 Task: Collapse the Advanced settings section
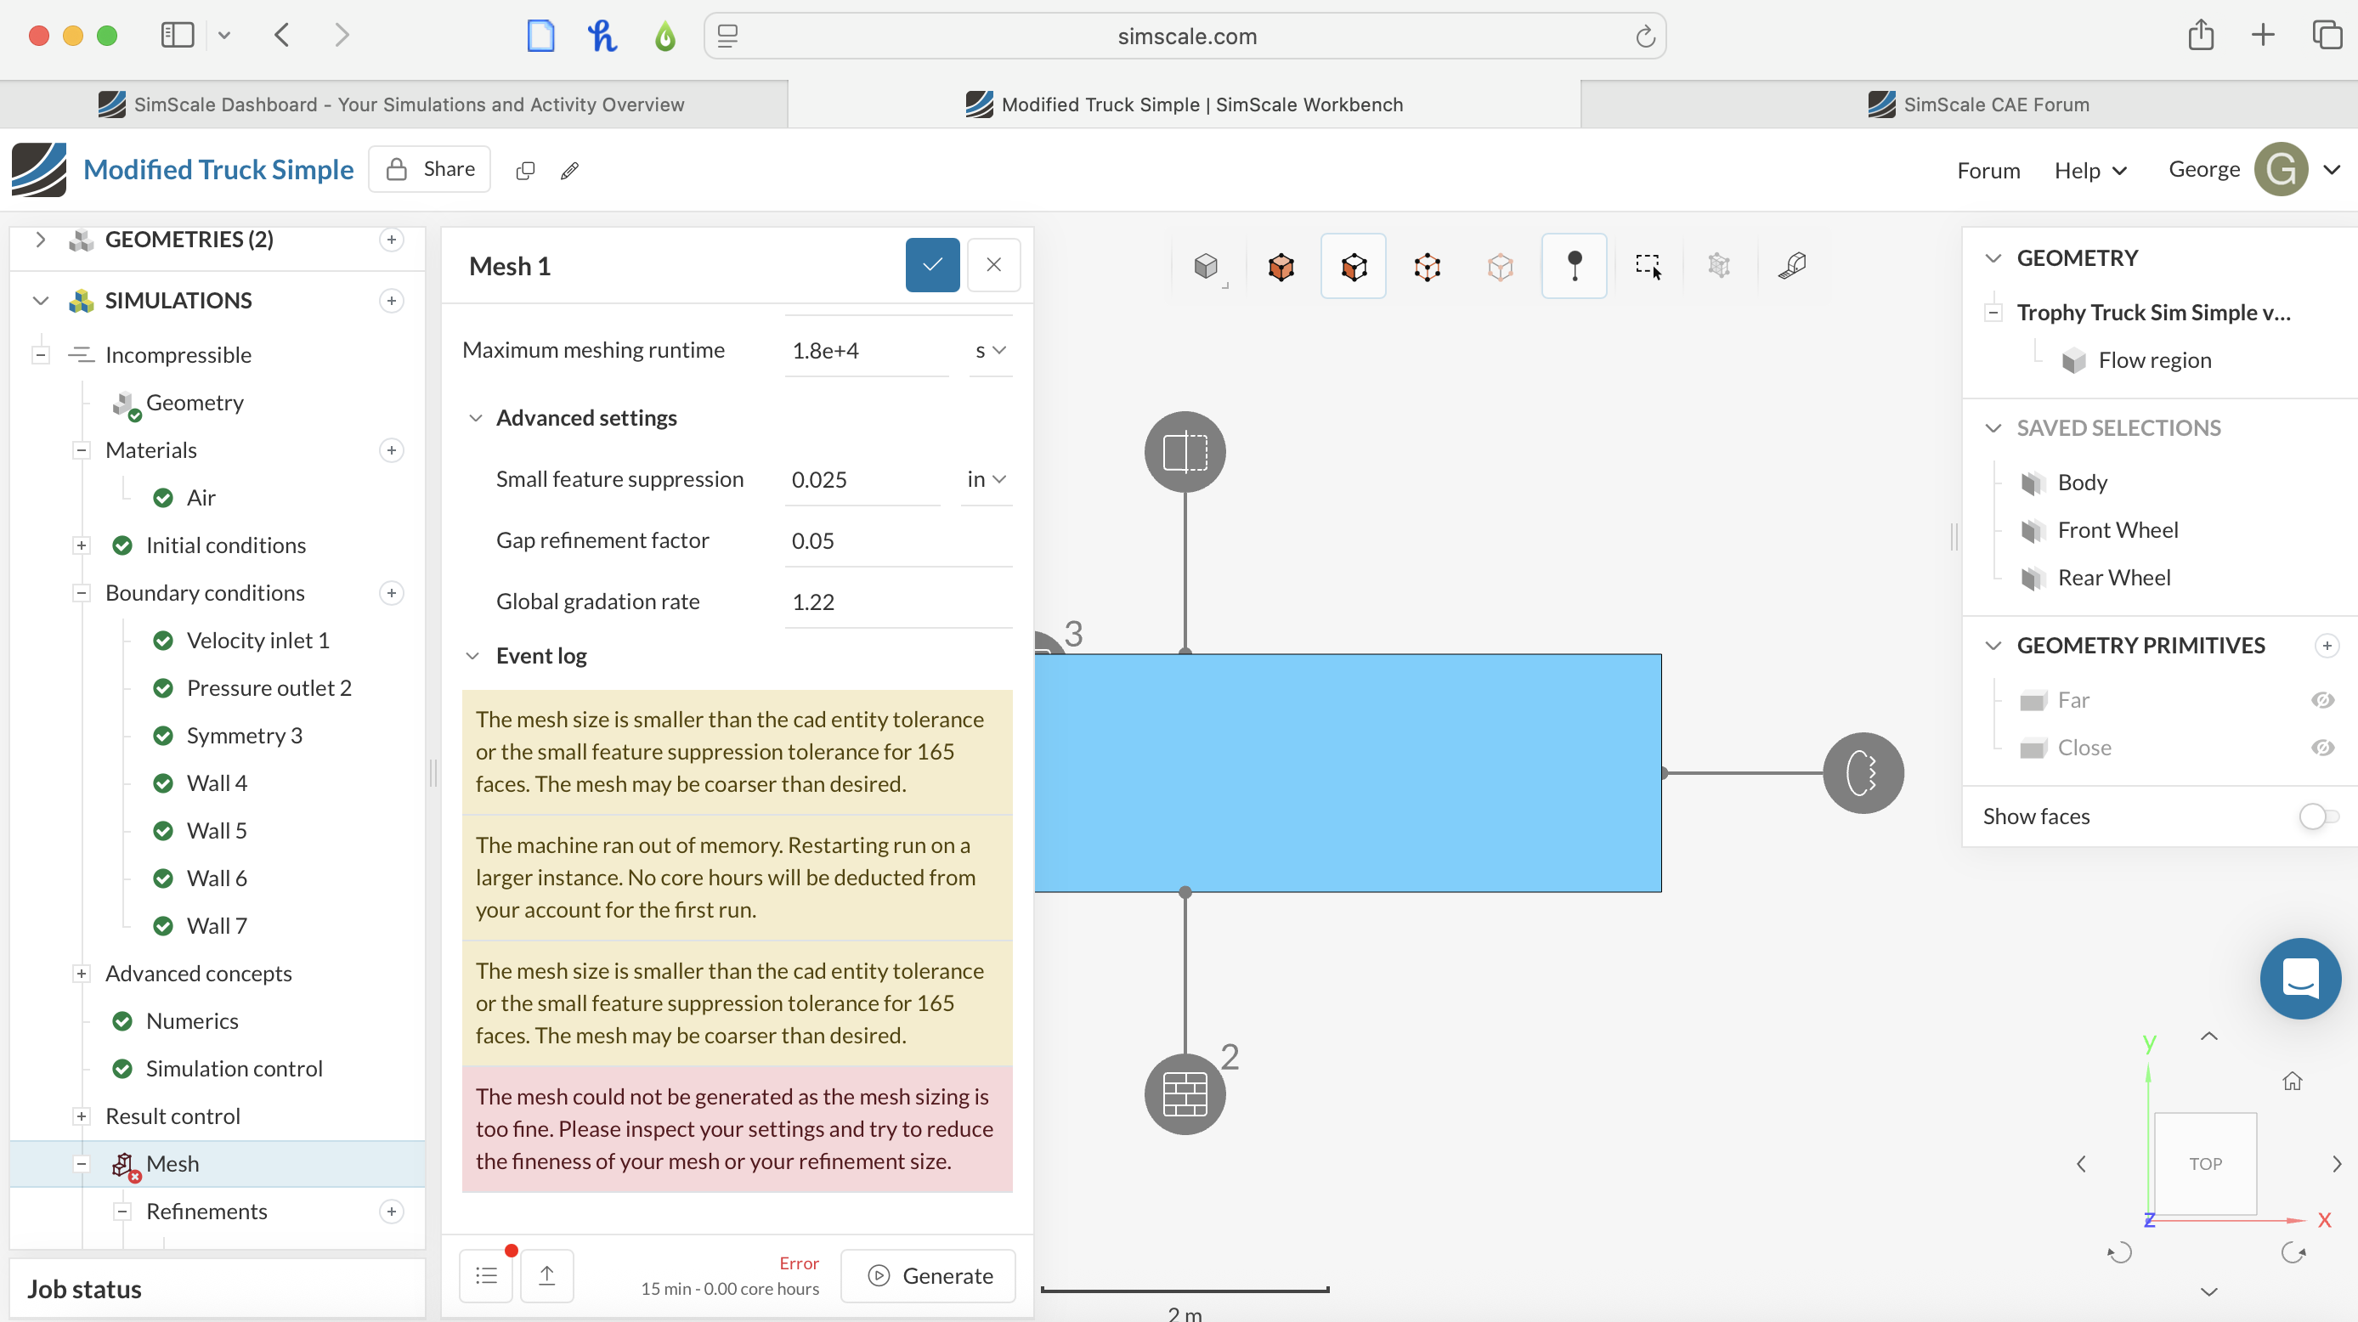pyautogui.click(x=475, y=417)
